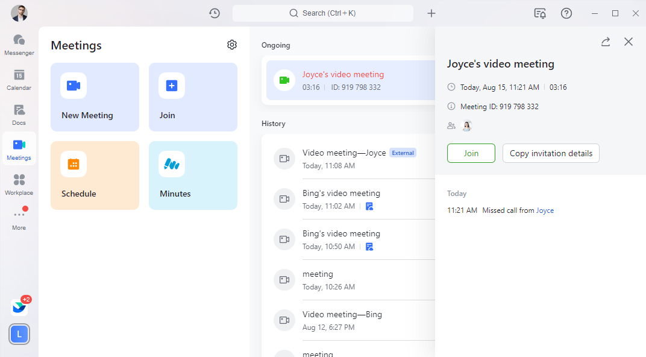Open meeting notes icon for Bing's 11:02 AM meeting
This screenshot has height=357, width=646.
click(x=369, y=206)
